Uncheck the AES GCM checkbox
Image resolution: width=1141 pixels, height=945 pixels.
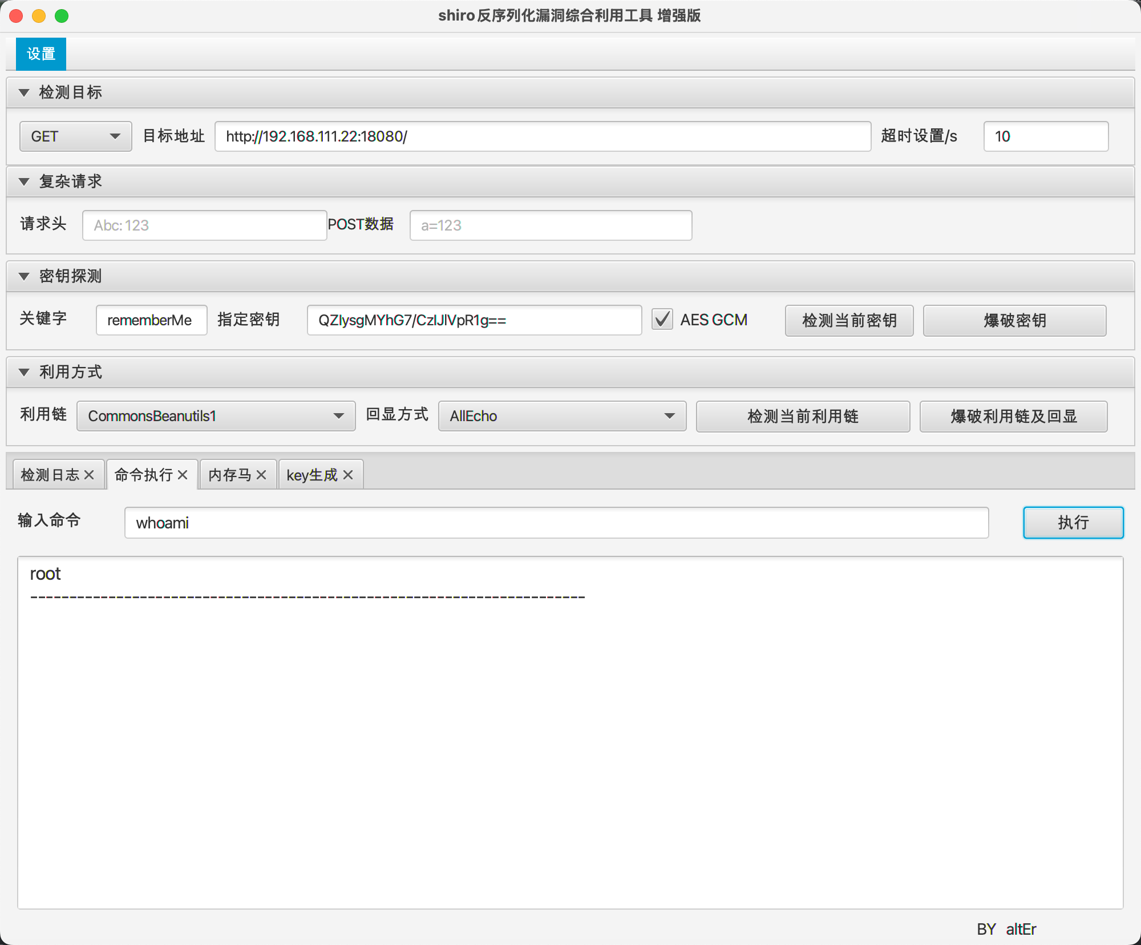coord(662,320)
